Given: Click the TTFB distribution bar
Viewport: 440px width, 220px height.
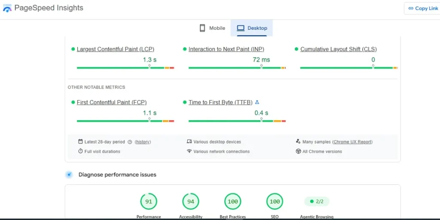Looking at the screenshot, I should 237,121.
